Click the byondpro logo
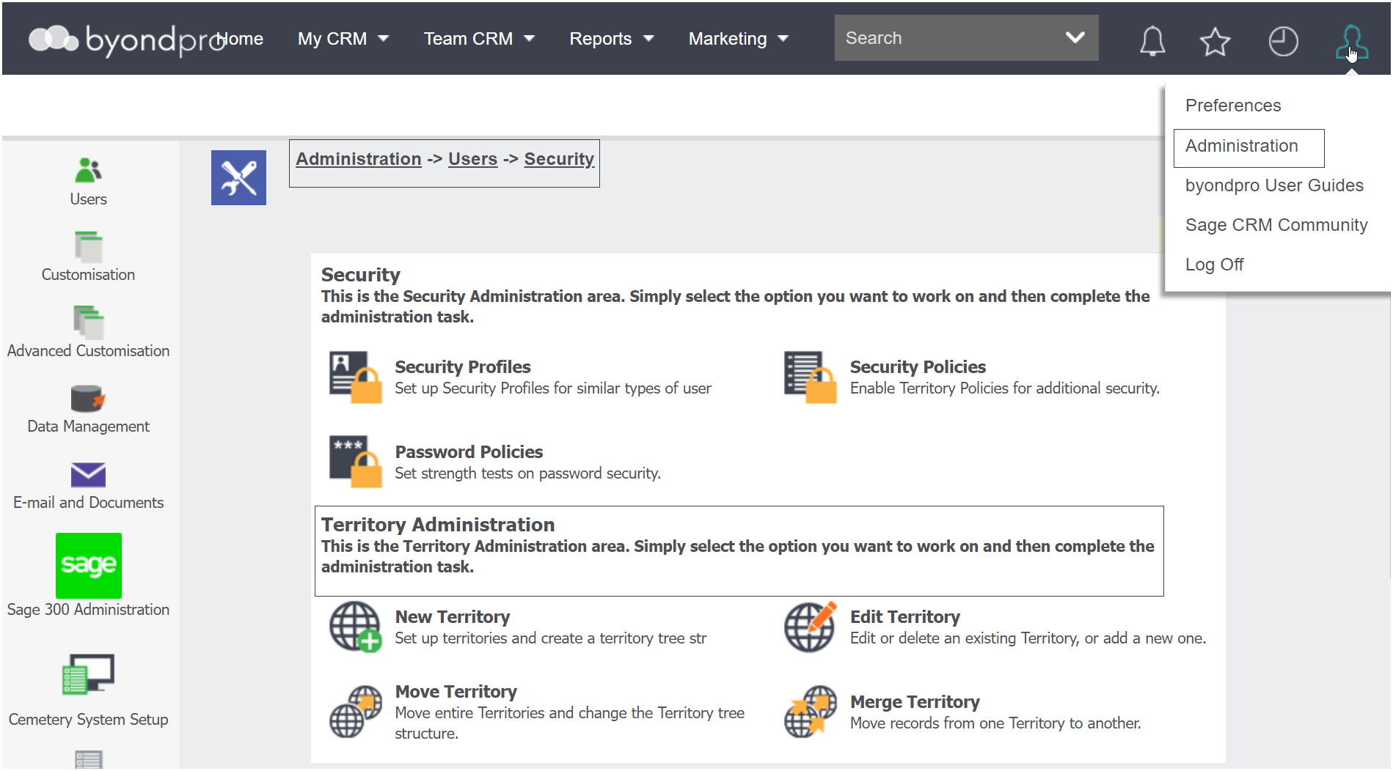Screen dimensions: 1393x771 tap(126, 39)
